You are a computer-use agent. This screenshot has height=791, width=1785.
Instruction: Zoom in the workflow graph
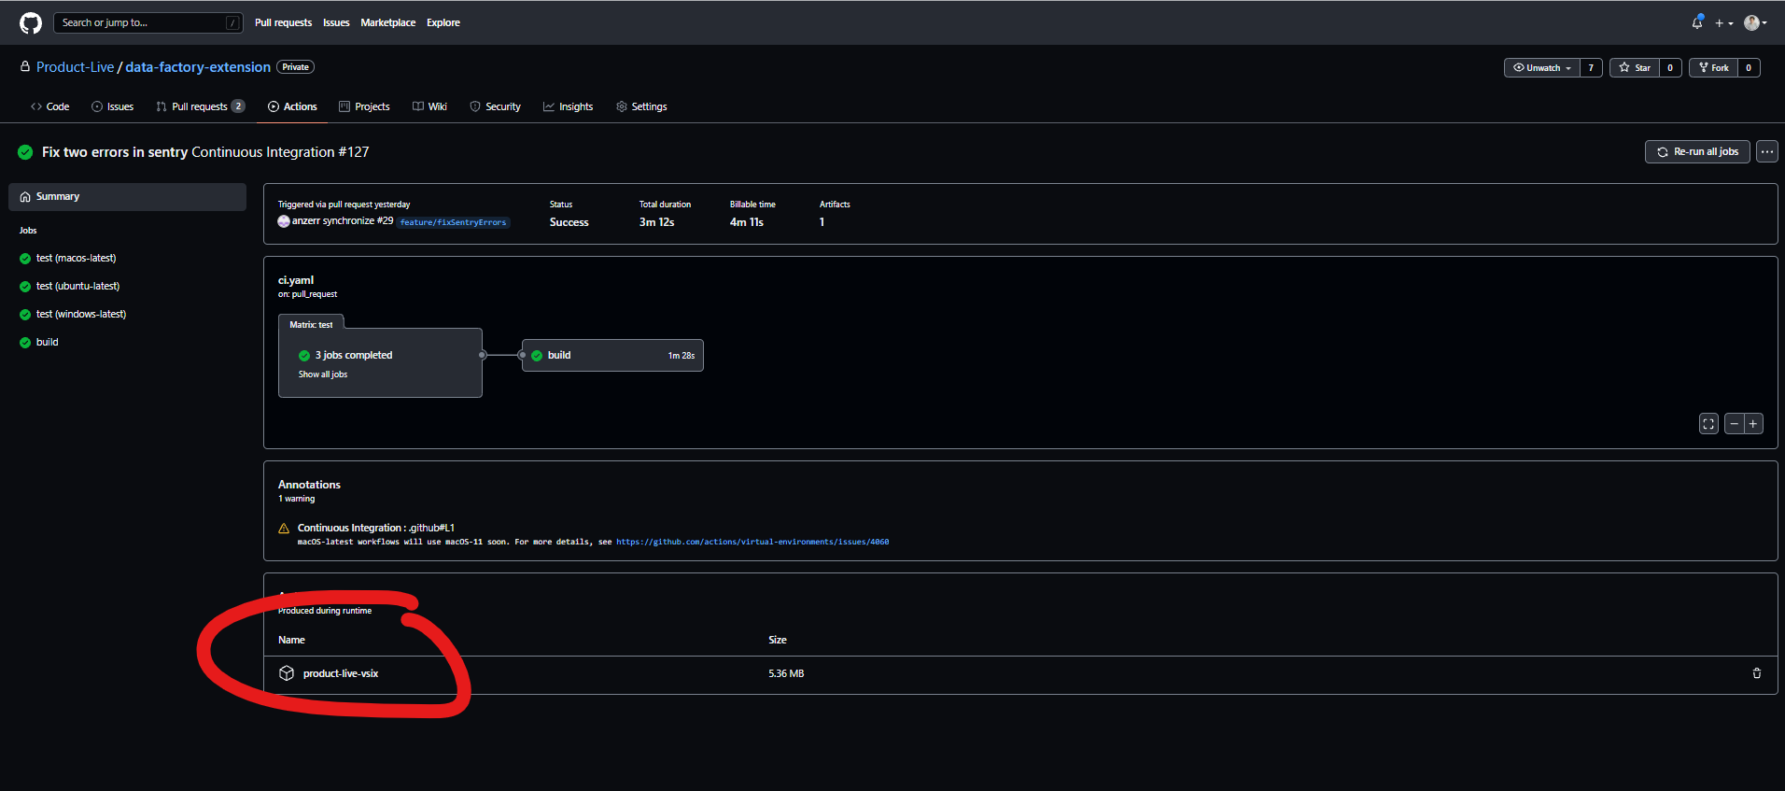[x=1753, y=424]
